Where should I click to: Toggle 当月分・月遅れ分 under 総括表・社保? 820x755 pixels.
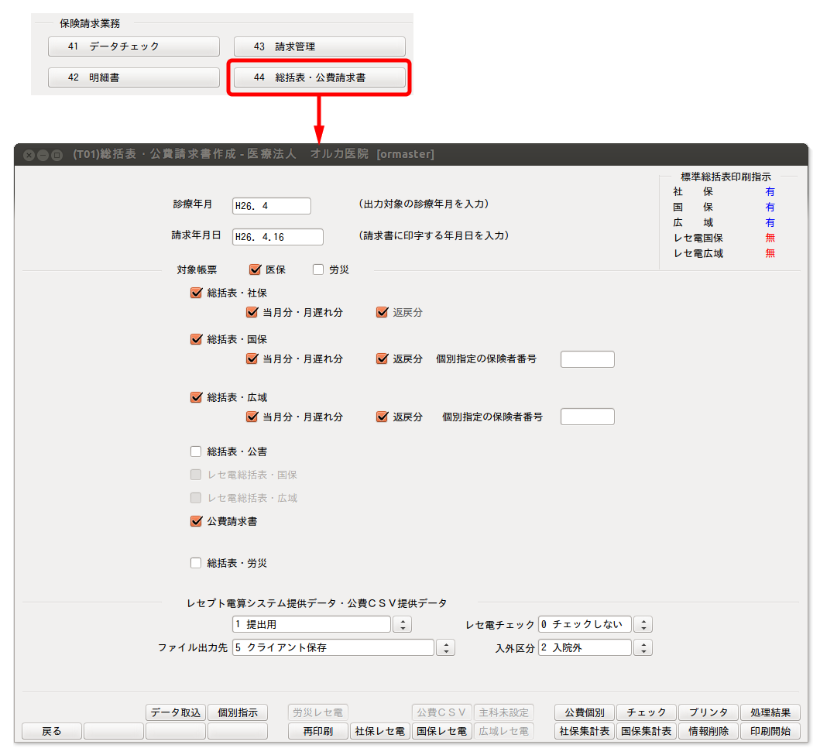pos(252,313)
